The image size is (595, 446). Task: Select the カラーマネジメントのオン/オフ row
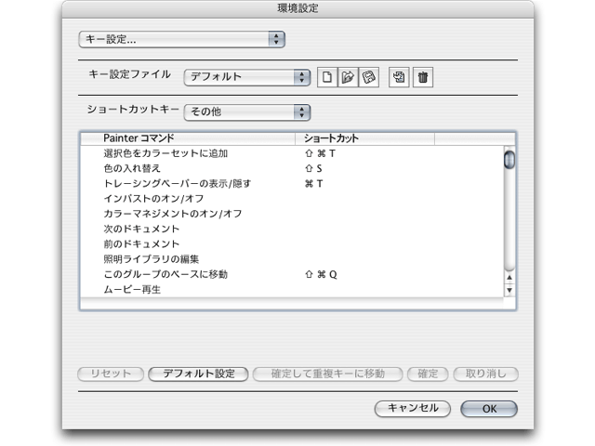(x=166, y=214)
